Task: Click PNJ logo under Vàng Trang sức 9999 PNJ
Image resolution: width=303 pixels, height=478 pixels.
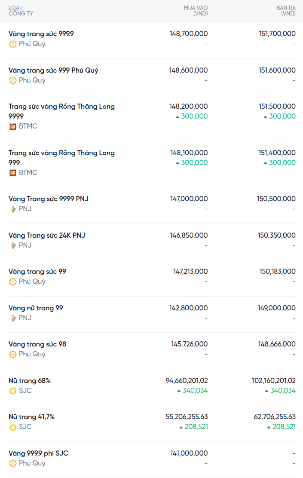Action: point(13,209)
